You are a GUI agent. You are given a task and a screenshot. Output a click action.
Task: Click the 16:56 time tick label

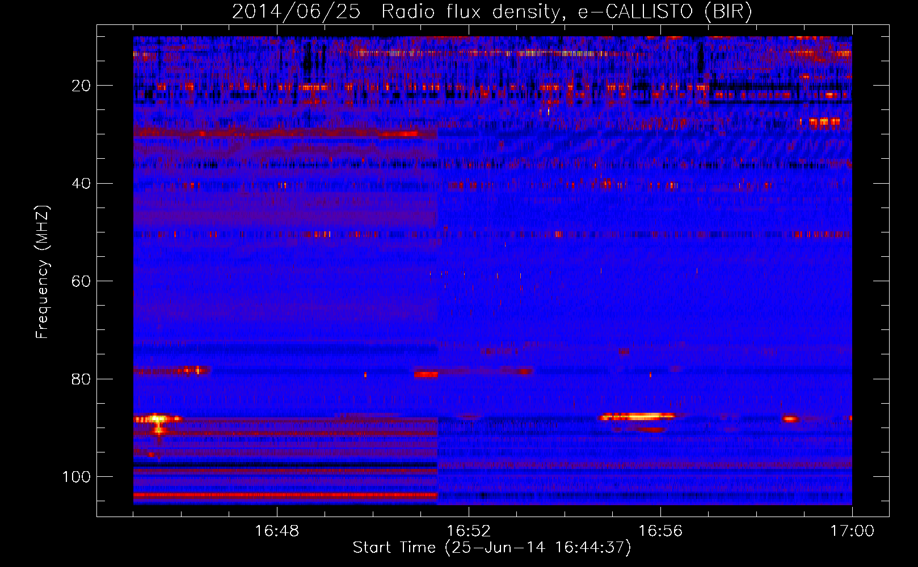pos(660,531)
